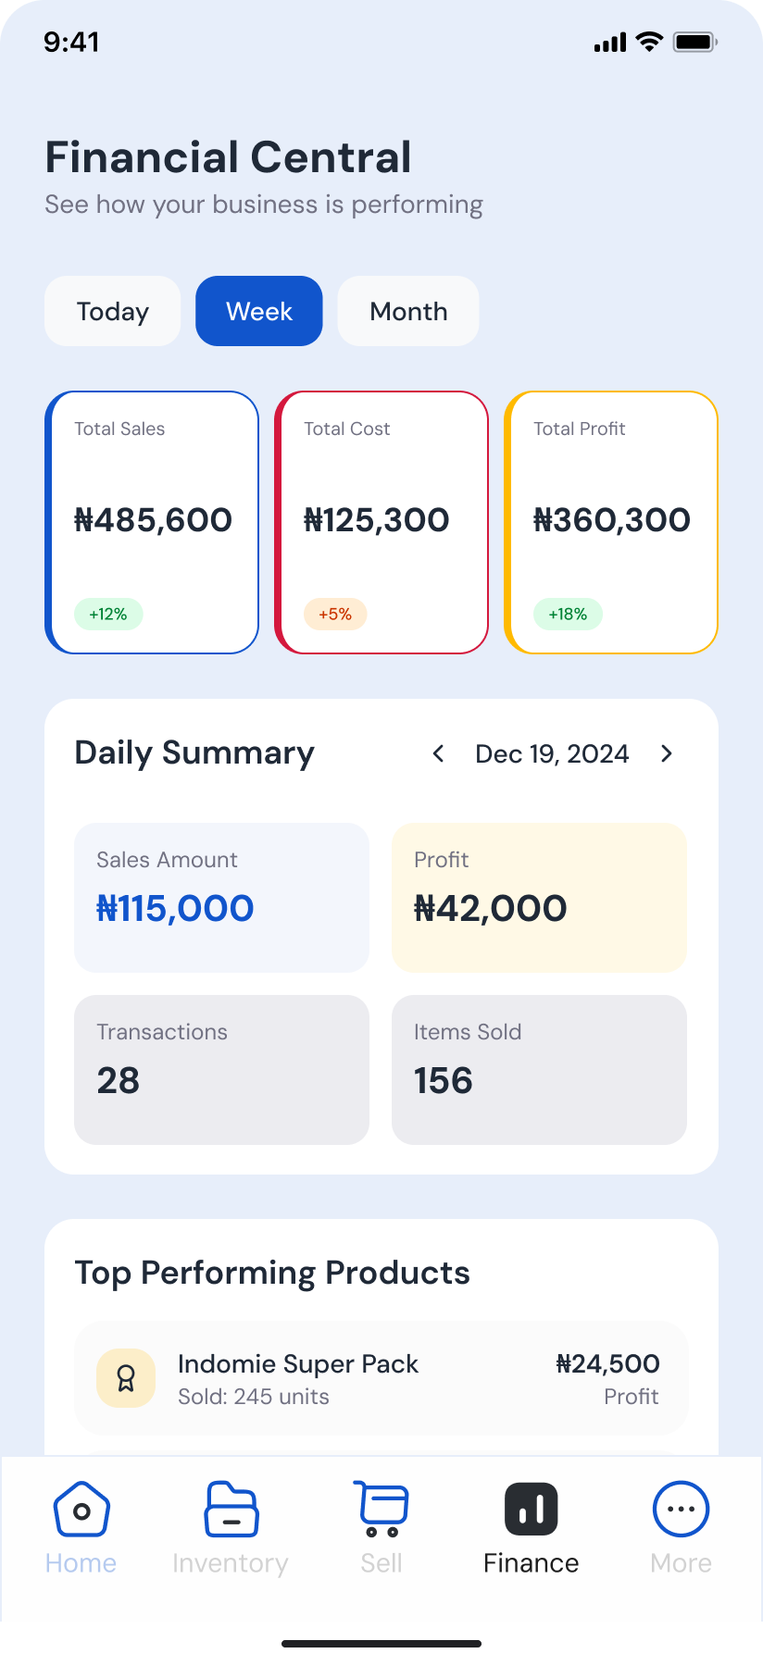This screenshot has width=763, height=1666.
Task: Tap the award badge icon beside Indomie
Action: click(126, 1378)
